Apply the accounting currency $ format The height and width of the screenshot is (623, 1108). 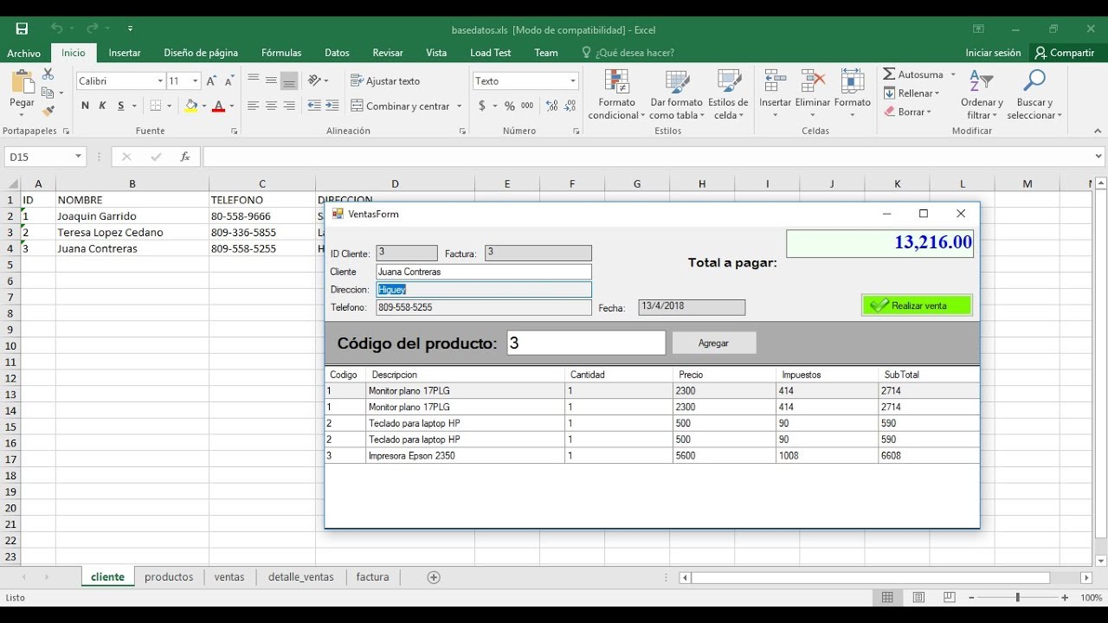(482, 106)
